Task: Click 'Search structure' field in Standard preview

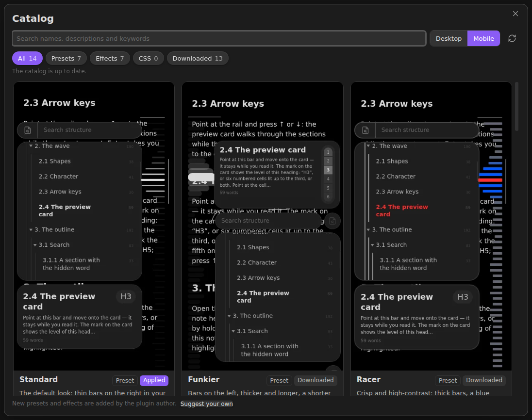Action: [x=90, y=130]
